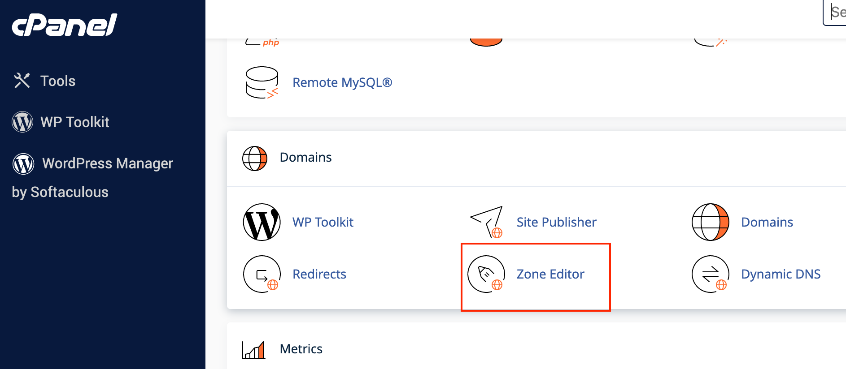Open WP Toolkit from the sidebar

point(75,122)
